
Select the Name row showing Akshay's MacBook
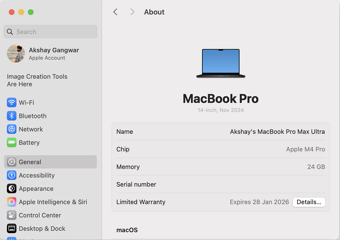pos(220,132)
